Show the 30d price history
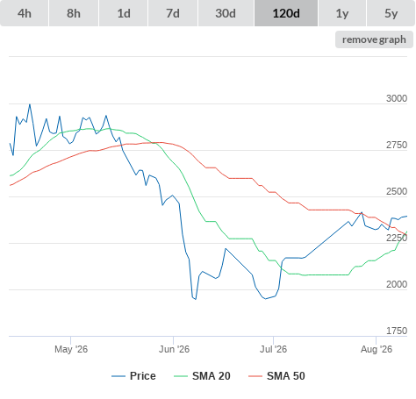 coord(226,13)
